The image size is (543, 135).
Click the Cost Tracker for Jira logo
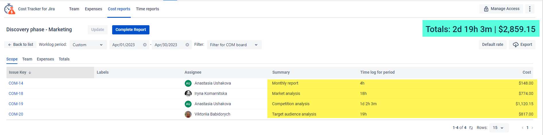[9, 9]
